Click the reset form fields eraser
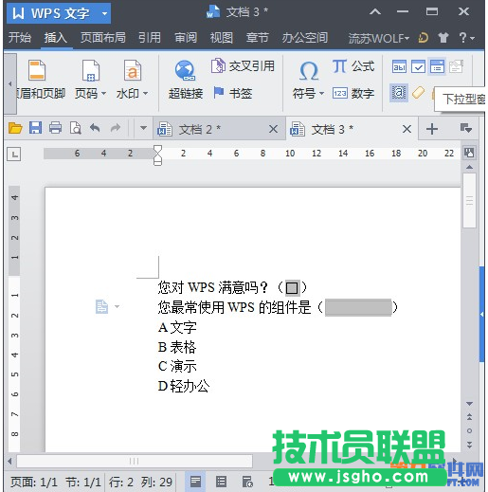The width and height of the screenshot is (488, 492). click(418, 93)
